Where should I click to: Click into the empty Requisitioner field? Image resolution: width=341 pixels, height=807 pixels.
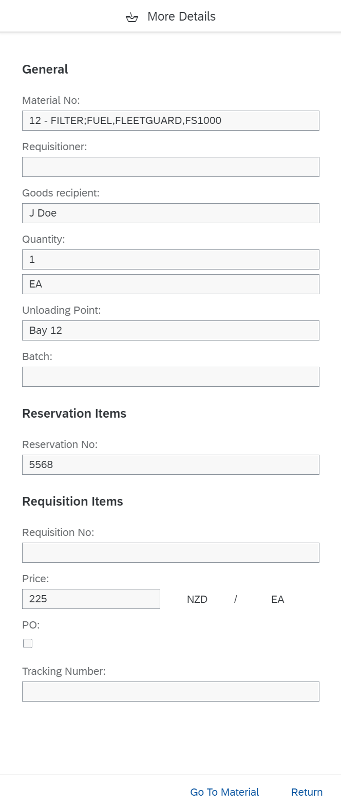170,167
